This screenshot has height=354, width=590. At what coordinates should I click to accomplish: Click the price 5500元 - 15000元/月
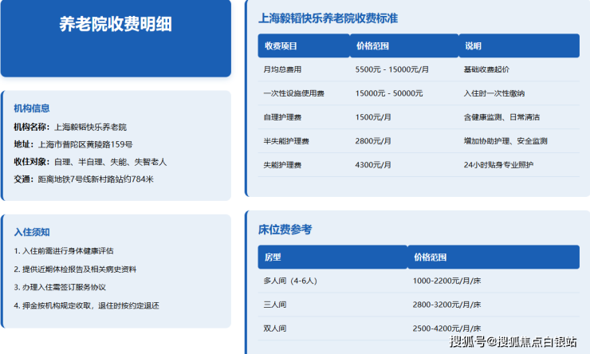pos(391,69)
